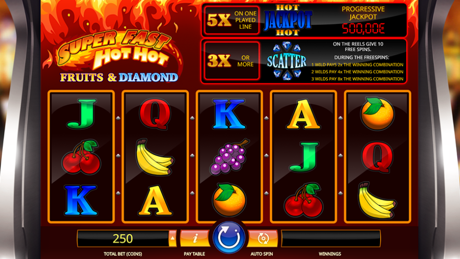Click the green J on first reel
Screen dimensions: 460x259
click(81, 114)
